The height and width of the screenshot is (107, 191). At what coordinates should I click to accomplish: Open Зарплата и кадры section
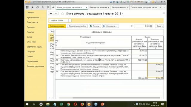pos(34,47)
